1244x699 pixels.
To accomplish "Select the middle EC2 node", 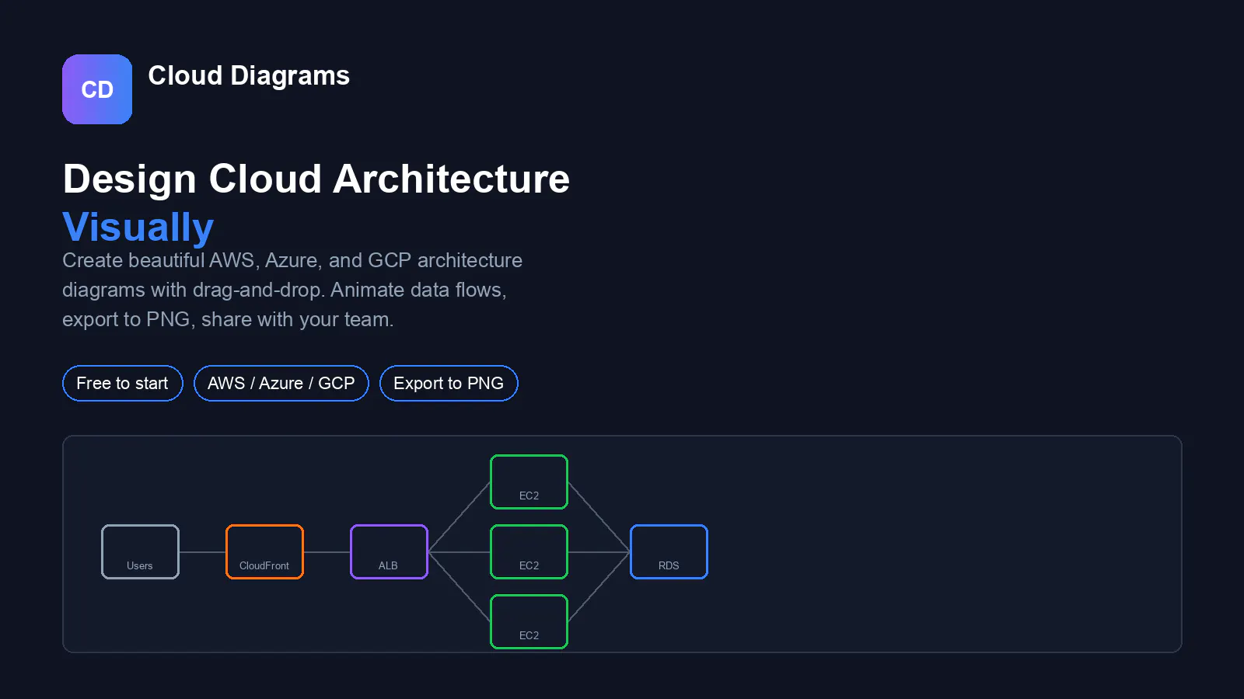I will [x=529, y=552].
